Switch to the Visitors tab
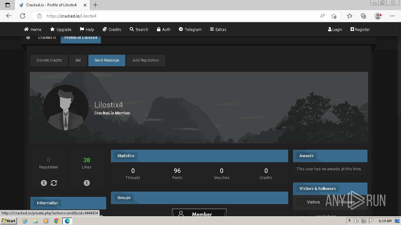The image size is (401, 225). tap(313, 202)
